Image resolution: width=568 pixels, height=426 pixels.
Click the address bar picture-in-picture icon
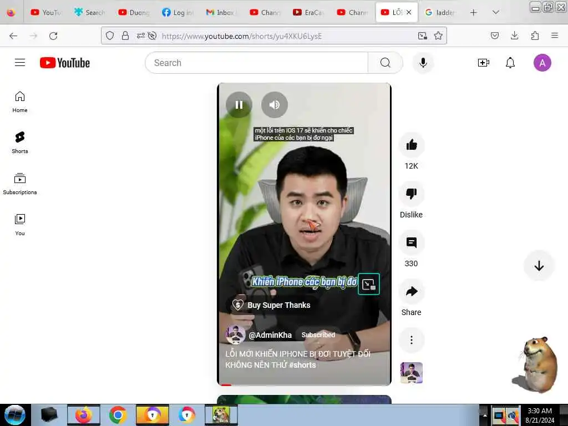tap(422, 36)
